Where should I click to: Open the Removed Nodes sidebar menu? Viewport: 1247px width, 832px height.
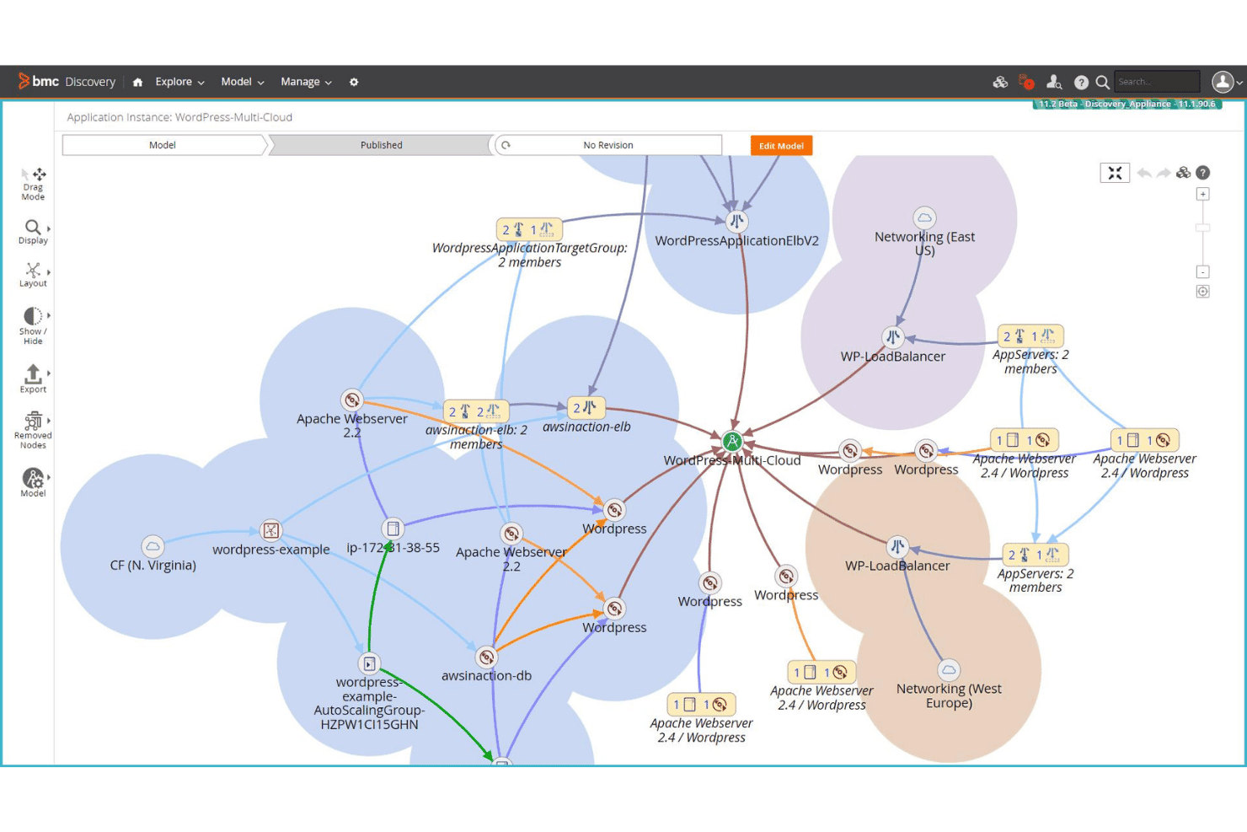(33, 431)
